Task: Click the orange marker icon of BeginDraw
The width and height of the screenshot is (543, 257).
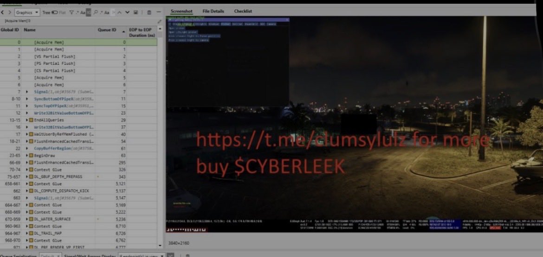Action: tap(31, 156)
